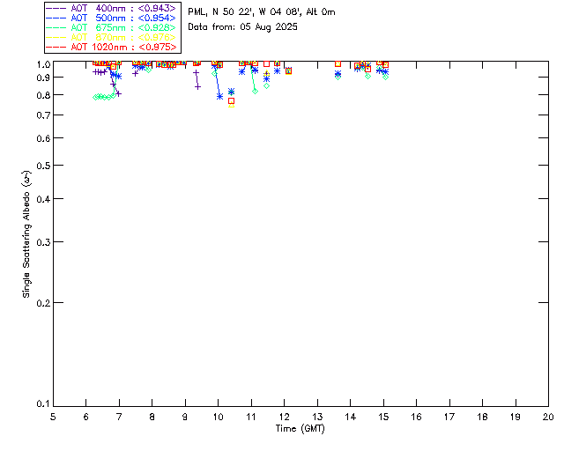
Task: Select the blue dashed line sample in legend
Action: point(56,18)
